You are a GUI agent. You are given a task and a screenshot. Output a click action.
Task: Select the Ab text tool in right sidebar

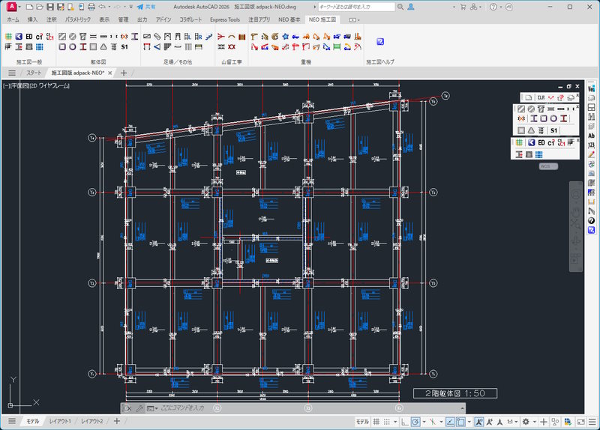coord(592,136)
